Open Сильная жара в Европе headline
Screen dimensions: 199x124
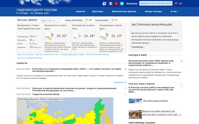pyautogui.click(x=142, y=84)
